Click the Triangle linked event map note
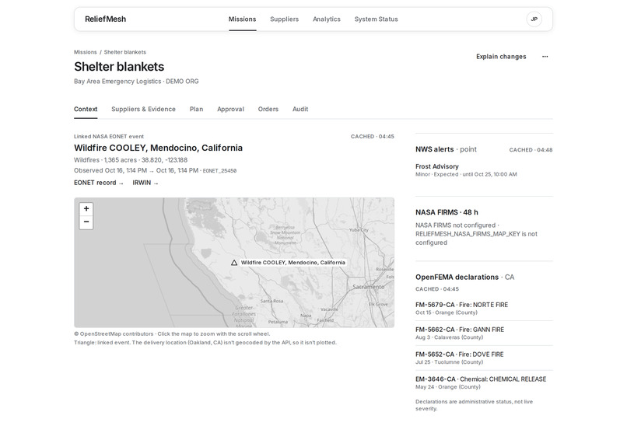The width and height of the screenshot is (627, 440). (205, 343)
